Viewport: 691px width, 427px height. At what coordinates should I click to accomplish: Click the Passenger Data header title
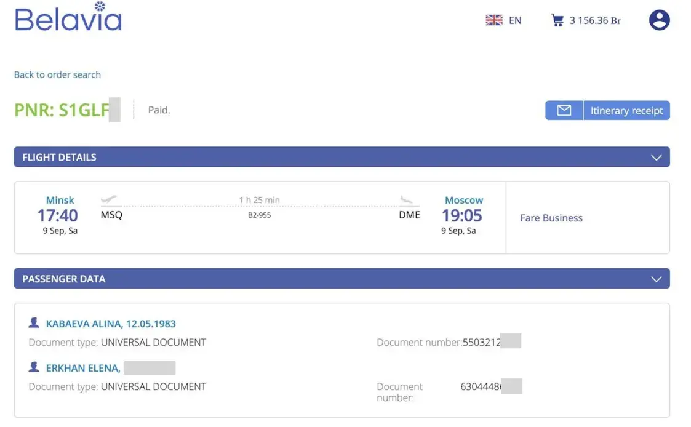point(64,279)
